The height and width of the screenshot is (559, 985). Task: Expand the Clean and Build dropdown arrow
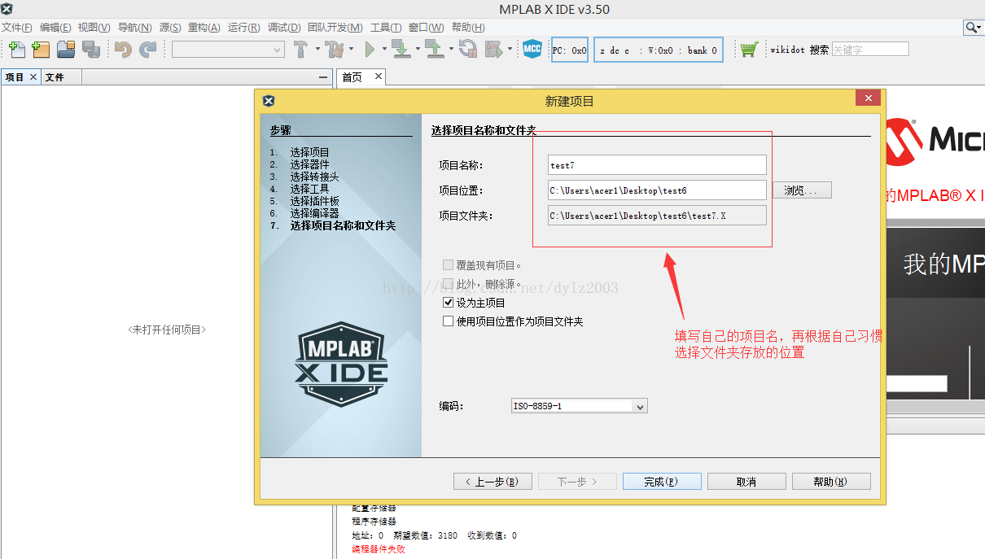click(x=352, y=50)
